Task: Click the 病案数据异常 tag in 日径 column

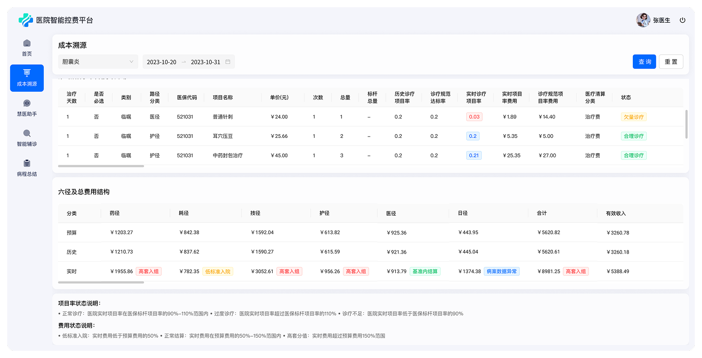Action: click(x=502, y=271)
